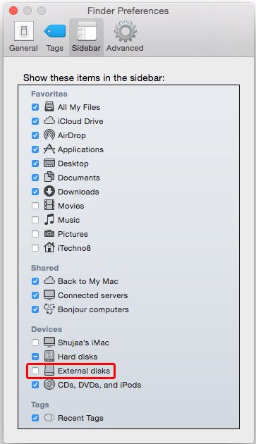Image resolution: width=256 pixels, height=444 pixels.
Task: Toggle the Connected servers checkbox
Action: [x=35, y=295]
